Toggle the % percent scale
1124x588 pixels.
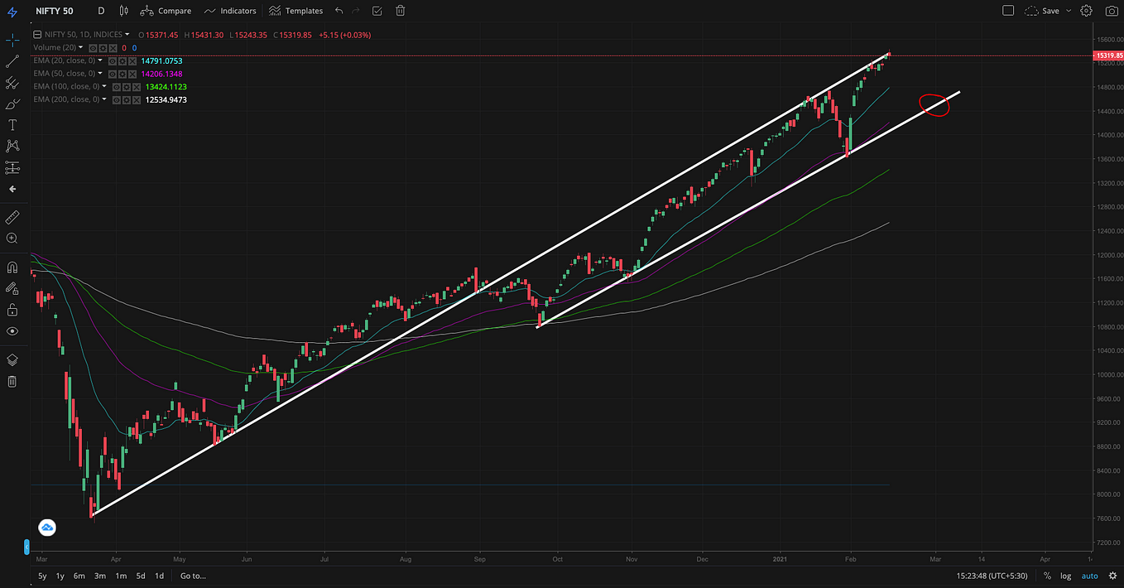(x=1047, y=576)
